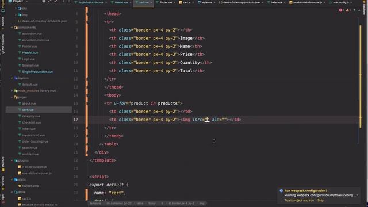Expand the css folder in project tree

pyautogui.click(x=16, y=8)
